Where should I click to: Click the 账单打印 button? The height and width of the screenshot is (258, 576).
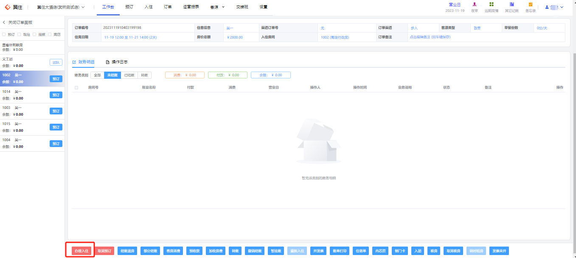click(340, 251)
